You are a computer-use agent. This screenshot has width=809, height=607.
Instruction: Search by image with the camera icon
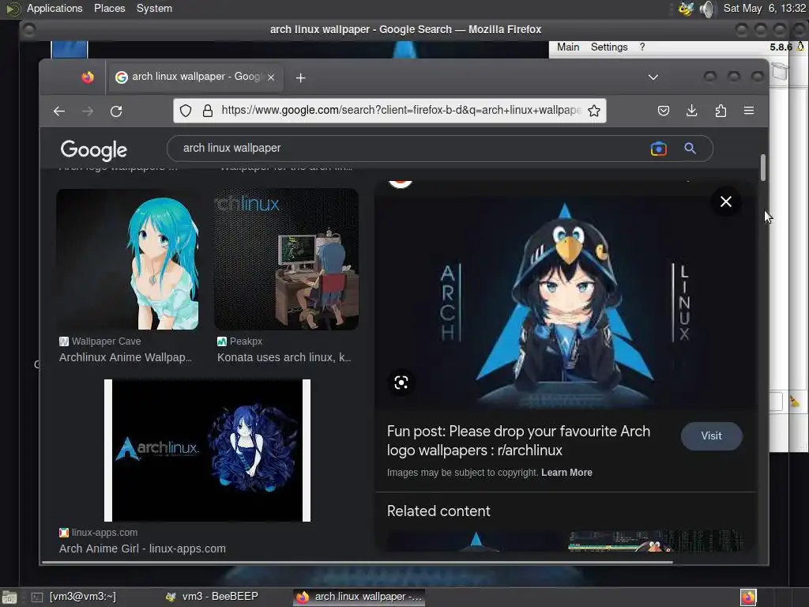658,149
